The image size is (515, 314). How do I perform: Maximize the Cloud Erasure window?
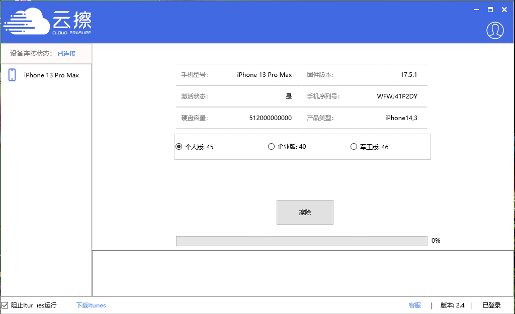point(490,10)
